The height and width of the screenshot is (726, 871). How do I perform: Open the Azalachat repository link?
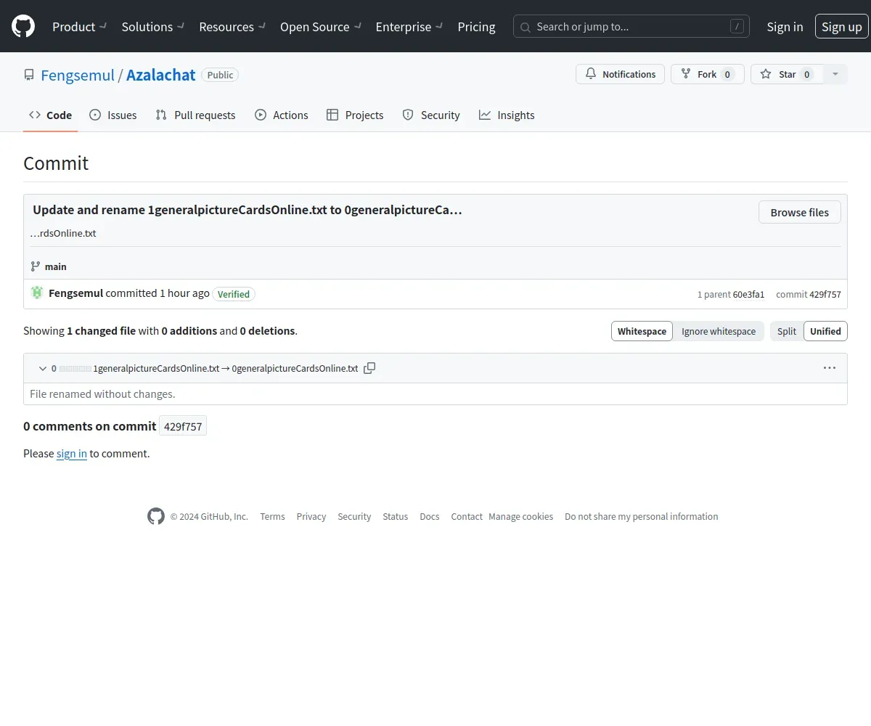point(161,75)
